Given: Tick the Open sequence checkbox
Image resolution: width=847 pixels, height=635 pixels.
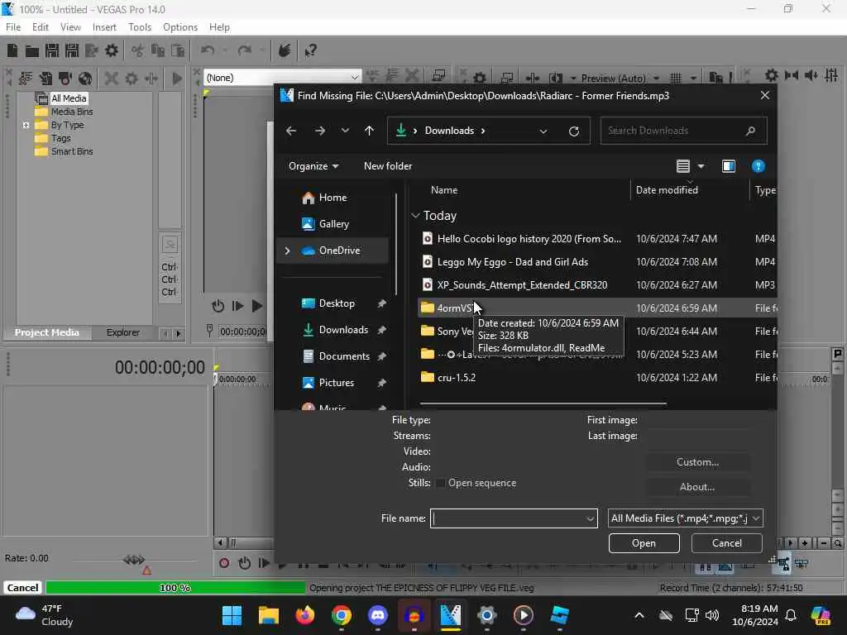Looking at the screenshot, I should 440,483.
